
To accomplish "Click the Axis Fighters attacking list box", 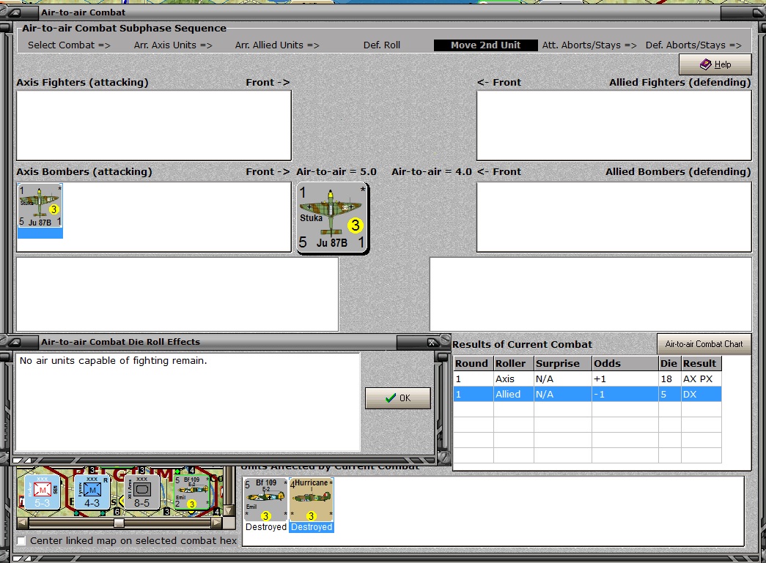I will point(154,125).
